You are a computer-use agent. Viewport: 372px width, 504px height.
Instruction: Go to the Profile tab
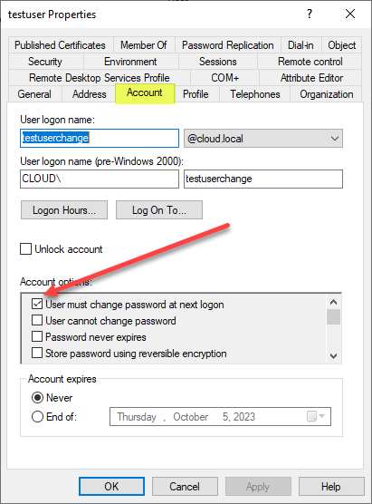(x=196, y=94)
